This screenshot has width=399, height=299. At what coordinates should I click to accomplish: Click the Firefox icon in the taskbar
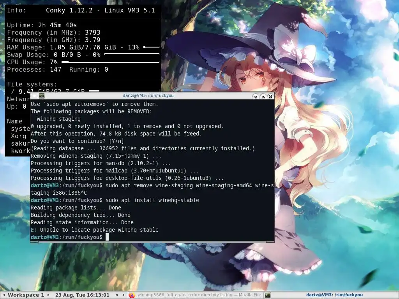(x=132, y=295)
